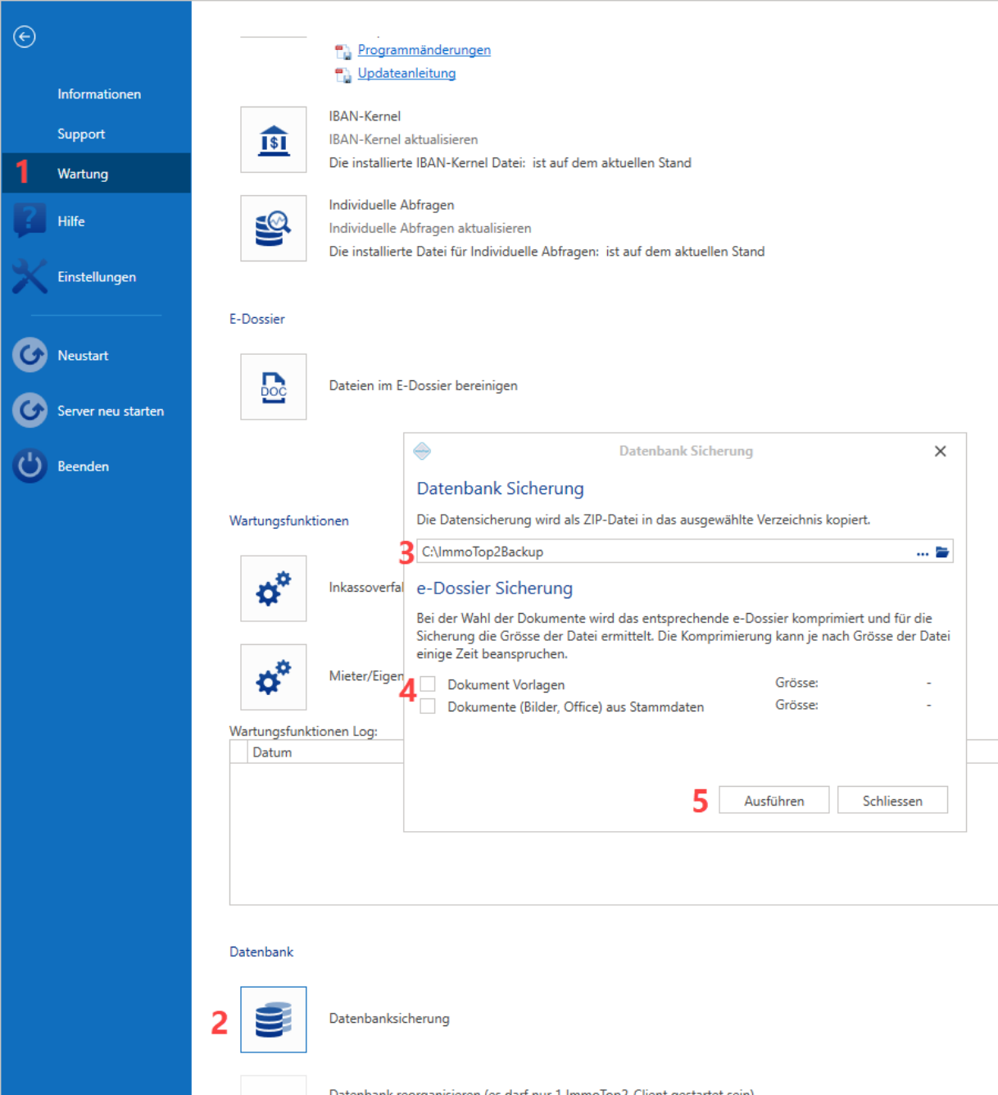This screenshot has width=998, height=1095.
Task: Click 'Individuelle Abfragen aktualisieren' text
Action: pos(430,229)
